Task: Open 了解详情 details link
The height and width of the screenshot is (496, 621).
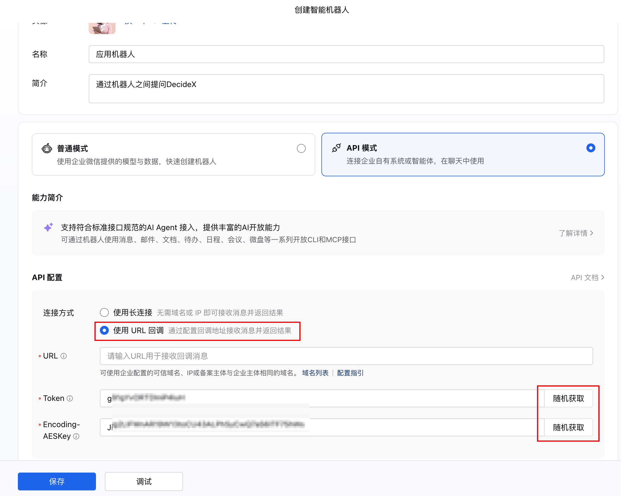Action: click(x=576, y=233)
